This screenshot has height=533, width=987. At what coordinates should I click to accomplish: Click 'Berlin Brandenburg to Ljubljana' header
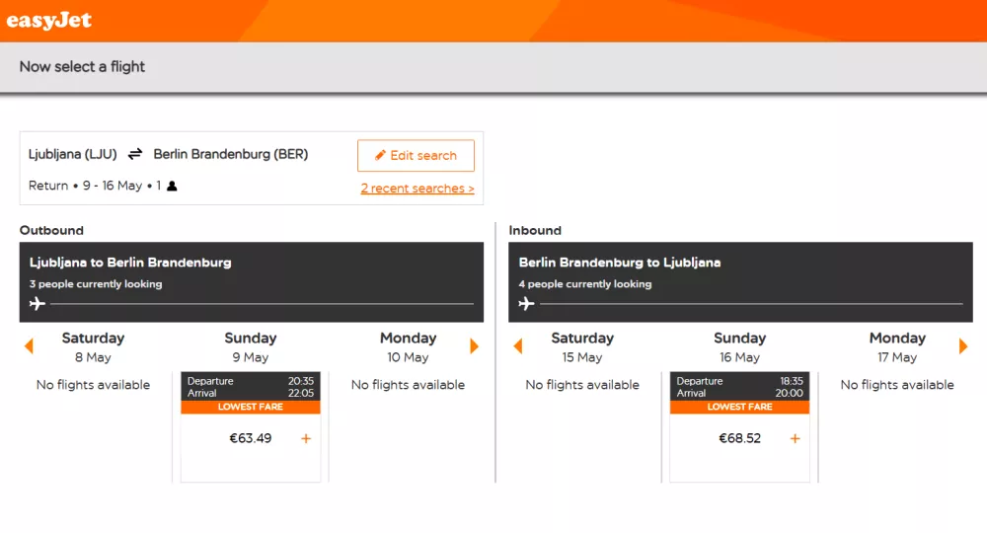pos(620,263)
